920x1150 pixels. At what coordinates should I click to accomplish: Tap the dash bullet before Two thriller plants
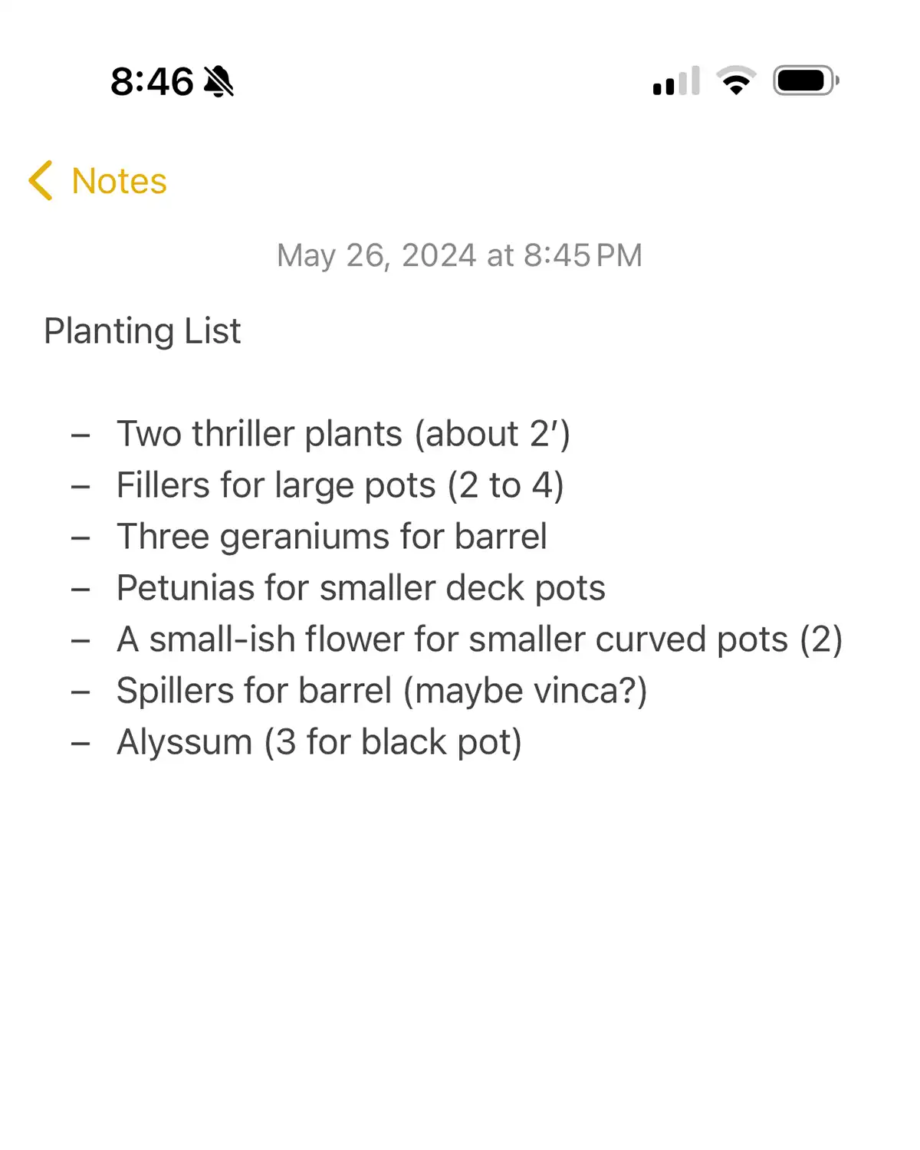(80, 435)
